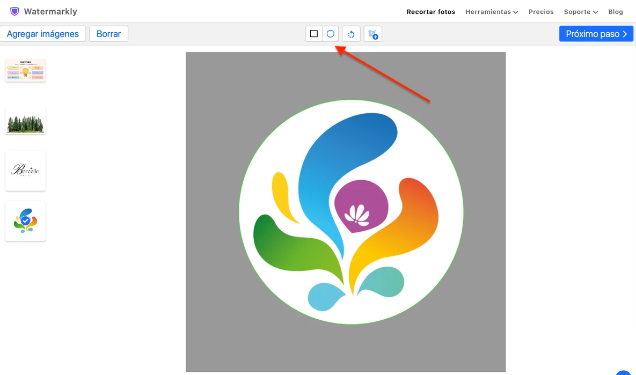Open the Precios page

(541, 12)
